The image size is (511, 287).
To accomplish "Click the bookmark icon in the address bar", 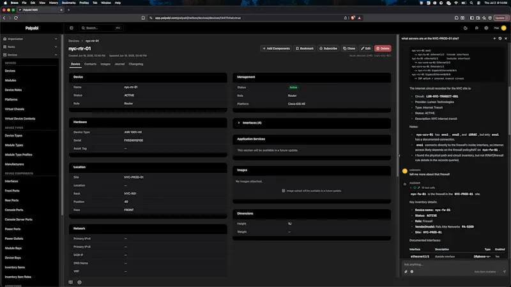I will coord(143,18).
